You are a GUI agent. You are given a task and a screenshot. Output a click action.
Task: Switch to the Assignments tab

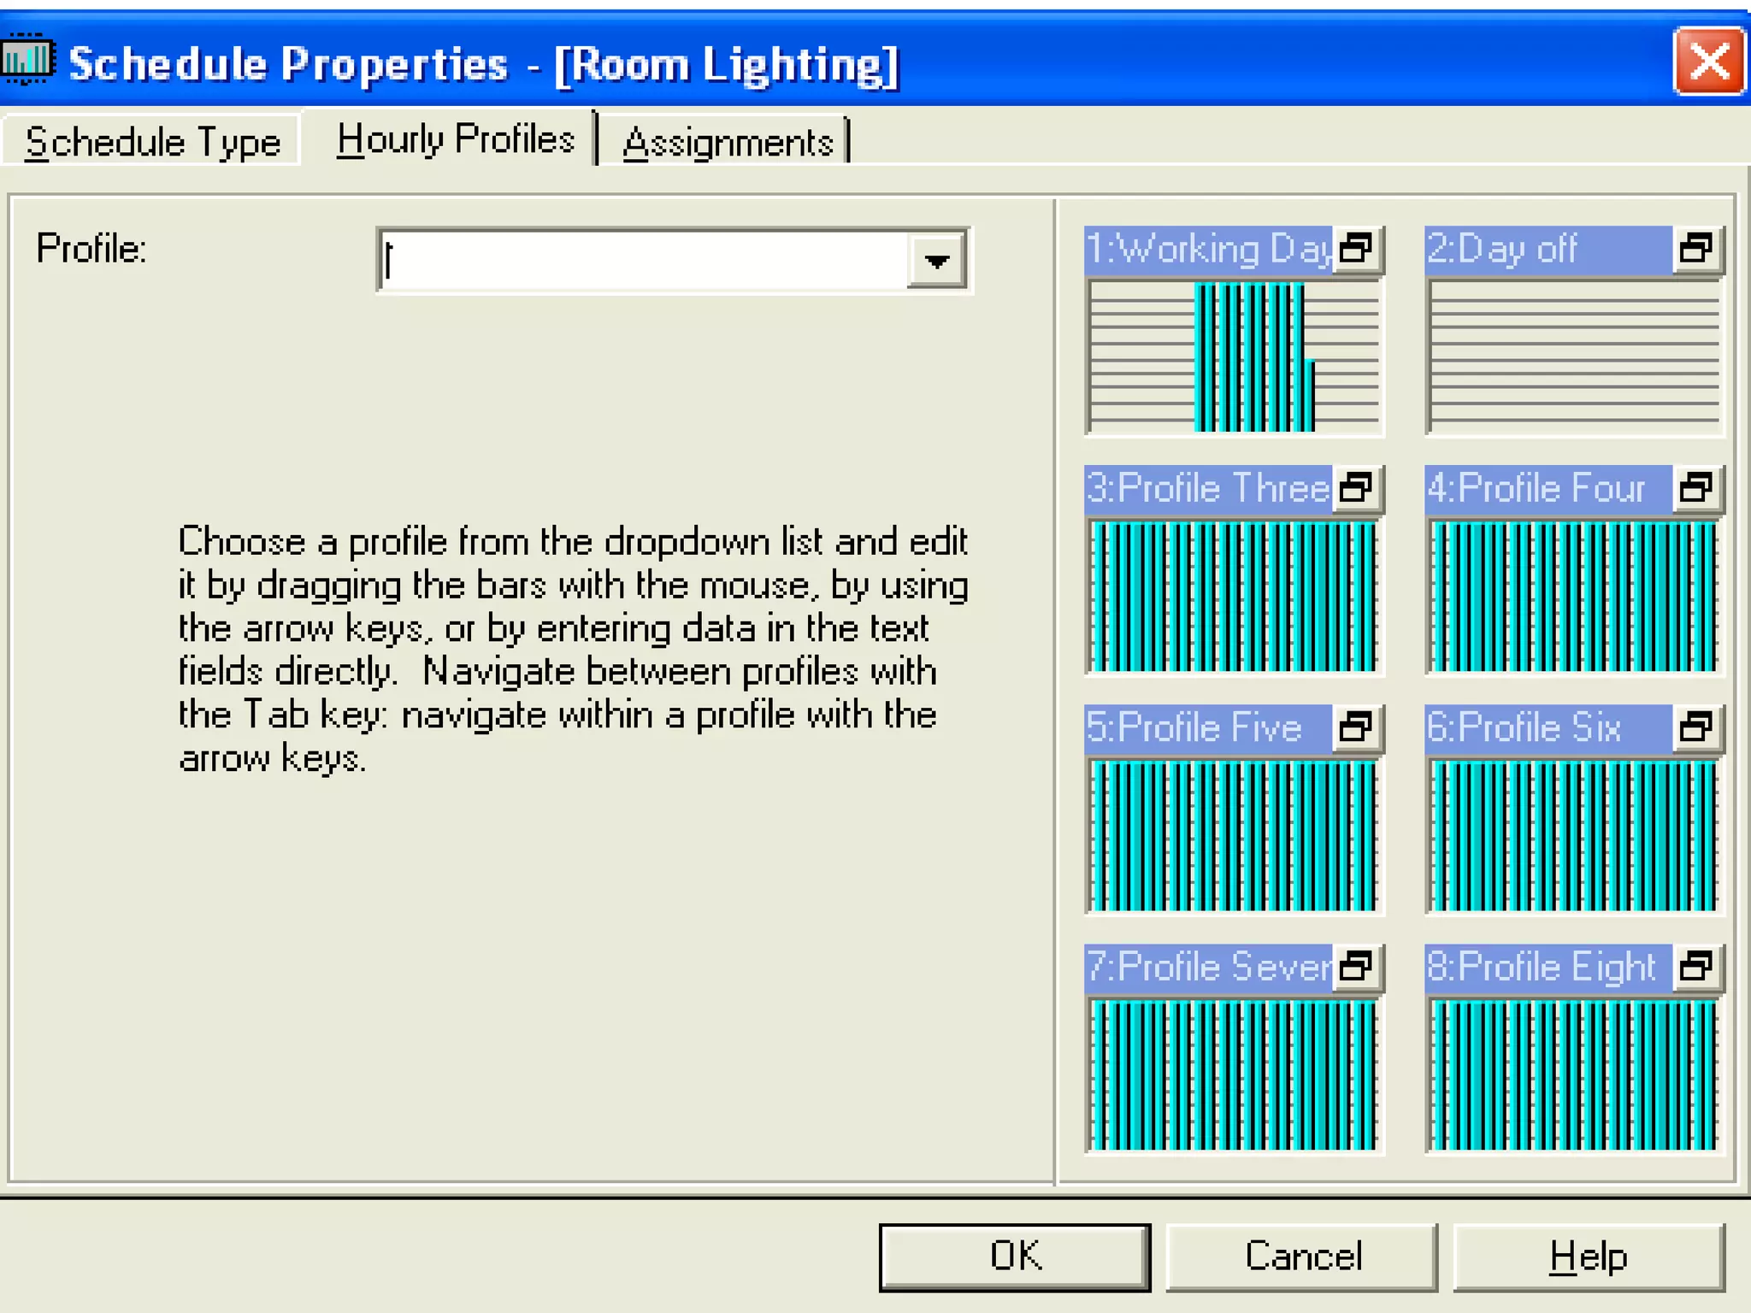point(728,142)
